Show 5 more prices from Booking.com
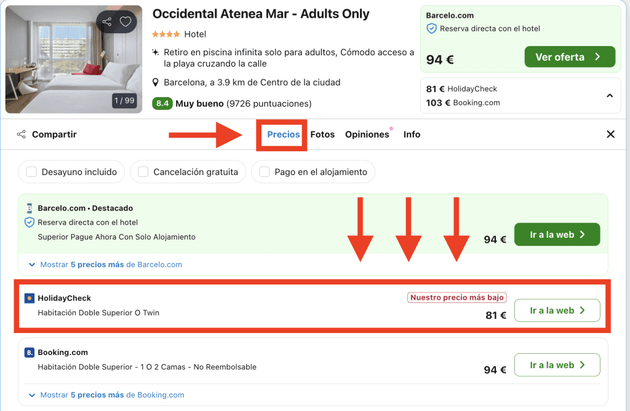This screenshot has height=411, width=630. pos(112,395)
